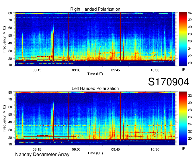Click the "Left Handed Polarization" plot title
Image resolution: width=195 pixels, height=158 pixels.
[x=95, y=88]
